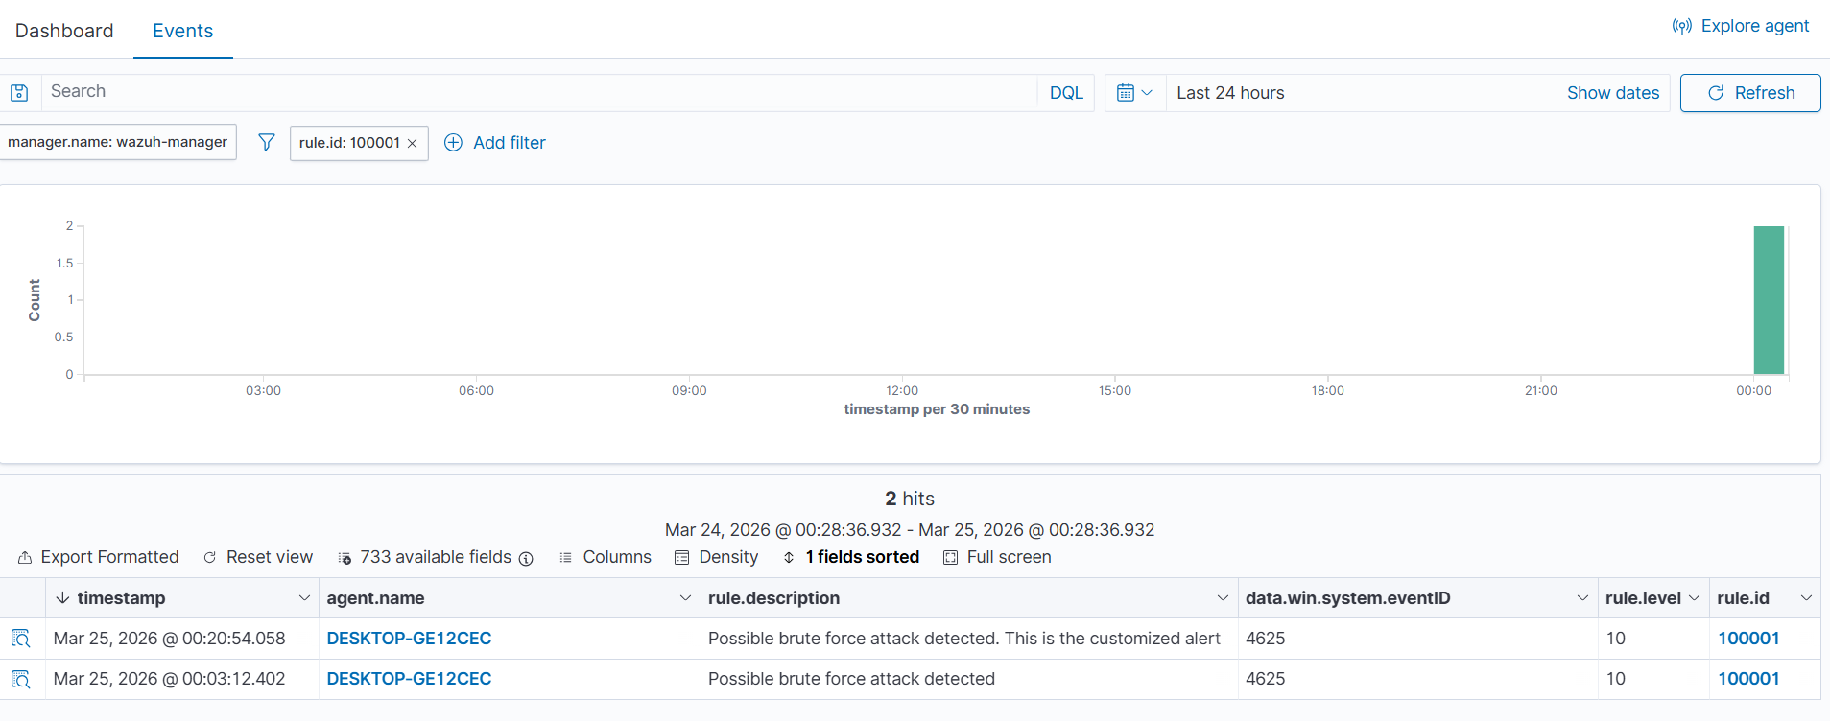Click the saved query disk icon
This screenshot has height=721, width=1830.
click(19, 93)
